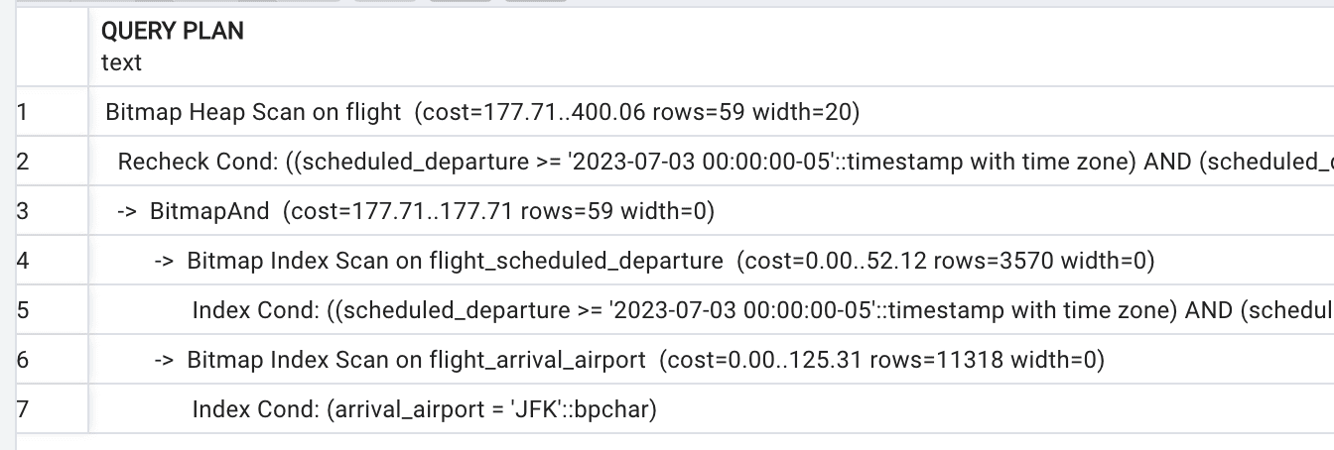This screenshot has width=1334, height=450.
Task: Select row number 4 in the grid
Action: (23, 261)
